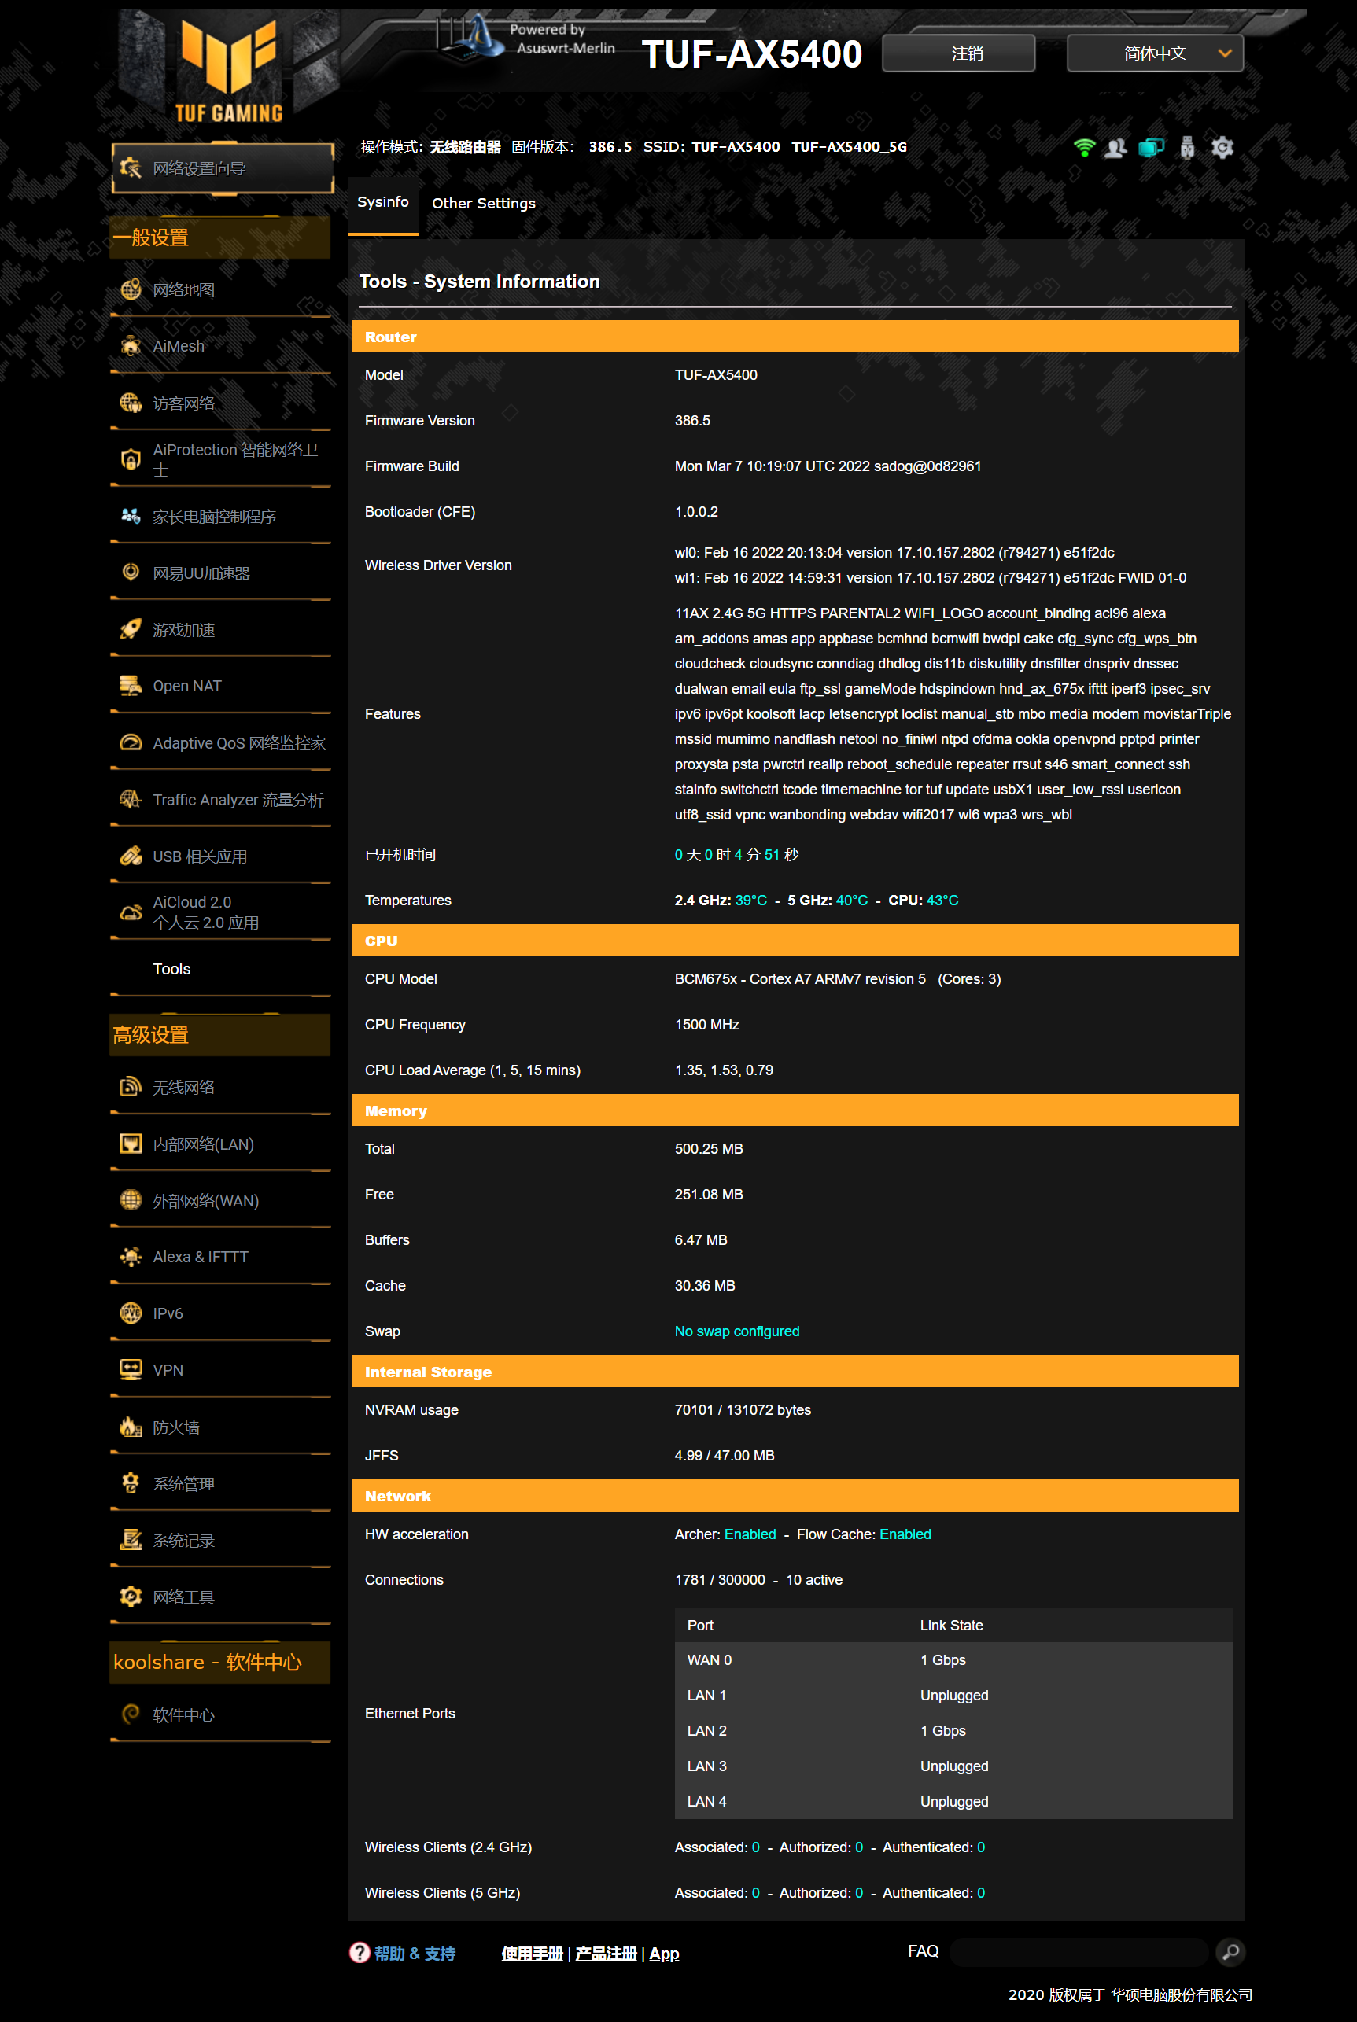Viewport: 1357px width, 2022px height.
Task: Click inside the FAQ search field
Action: (x=1078, y=1952)
